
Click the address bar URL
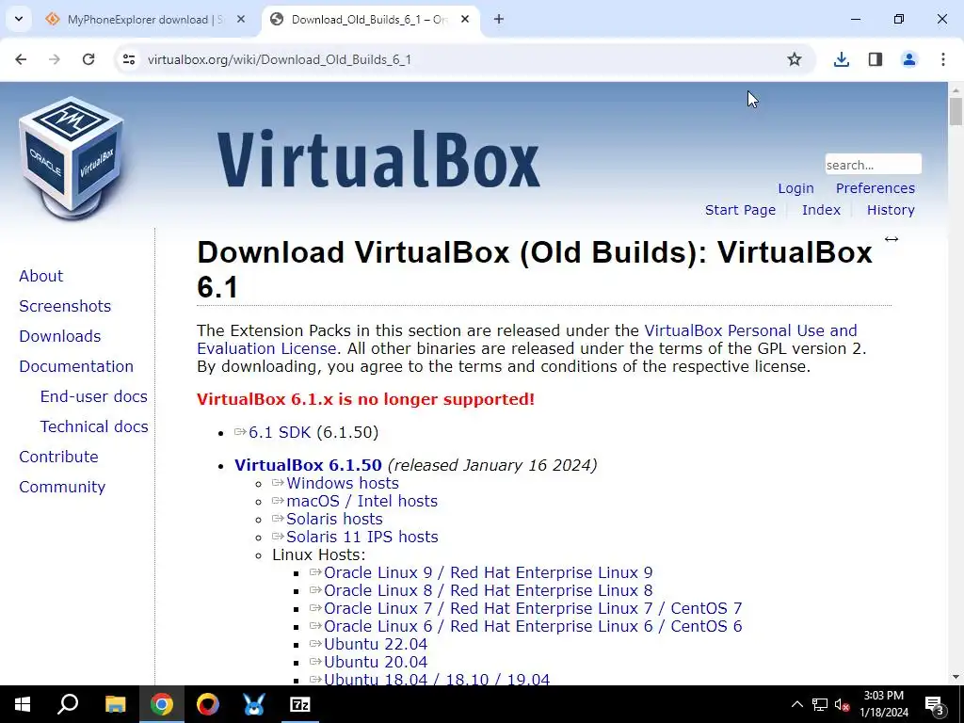(279, 59)
